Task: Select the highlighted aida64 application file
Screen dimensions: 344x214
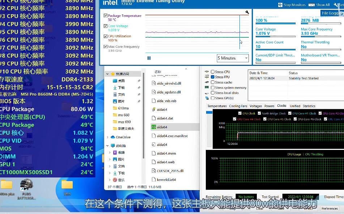Action: click(x=162, y=127)
